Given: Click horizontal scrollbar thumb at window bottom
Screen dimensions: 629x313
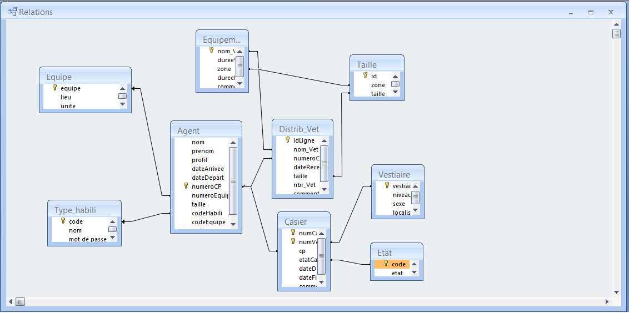Looking at the screenshot, I should click(x=20, y=301).
